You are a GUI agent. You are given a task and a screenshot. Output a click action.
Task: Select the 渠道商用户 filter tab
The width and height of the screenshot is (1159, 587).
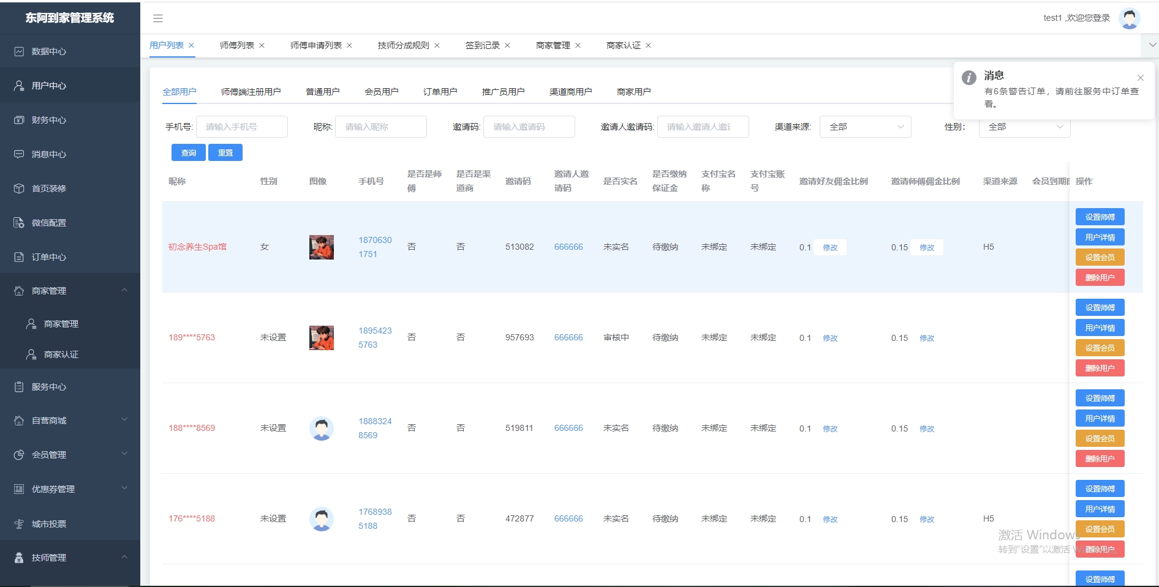571,92
